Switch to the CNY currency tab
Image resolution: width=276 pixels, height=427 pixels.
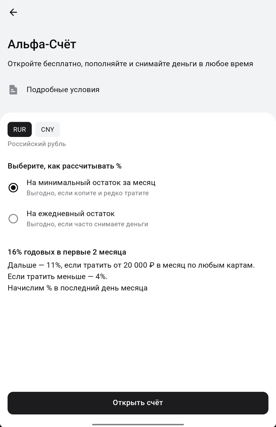47,129
